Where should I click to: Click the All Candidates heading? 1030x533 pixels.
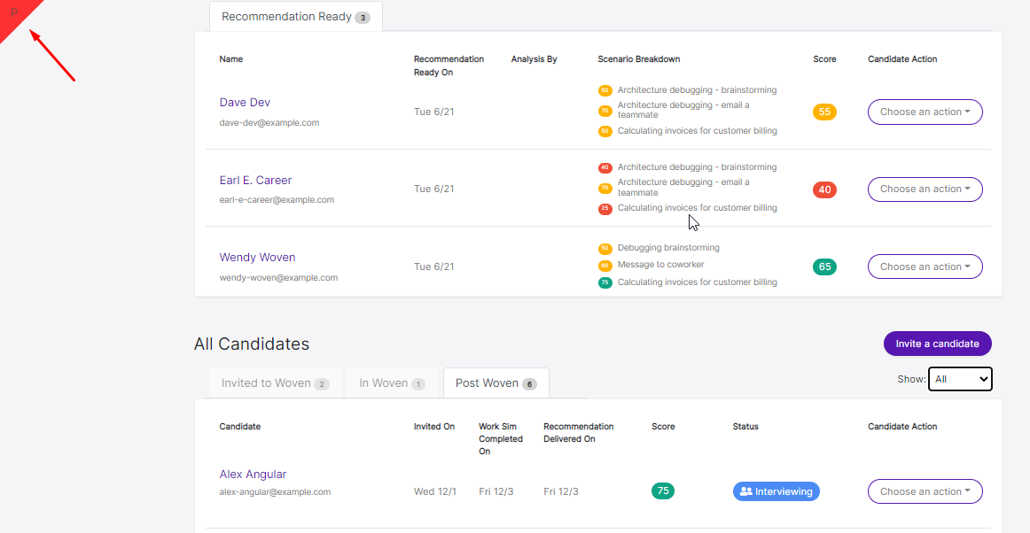pyautogui.click(x=252, y=344)
